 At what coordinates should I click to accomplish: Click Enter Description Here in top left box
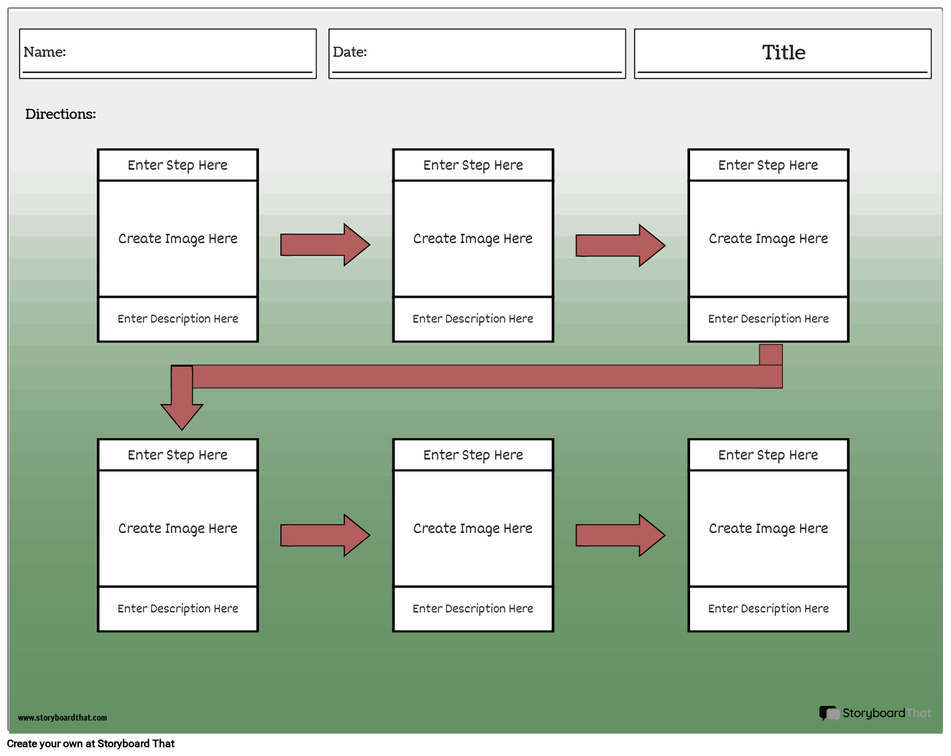tap(178, 319)
